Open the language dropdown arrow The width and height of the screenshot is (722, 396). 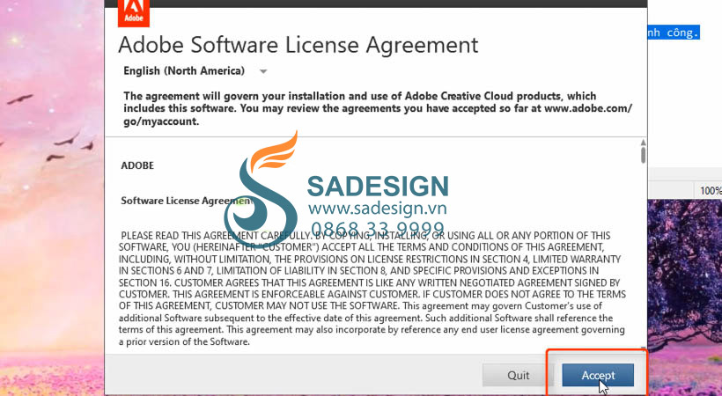pyautogui.click(x=263, y=71)
